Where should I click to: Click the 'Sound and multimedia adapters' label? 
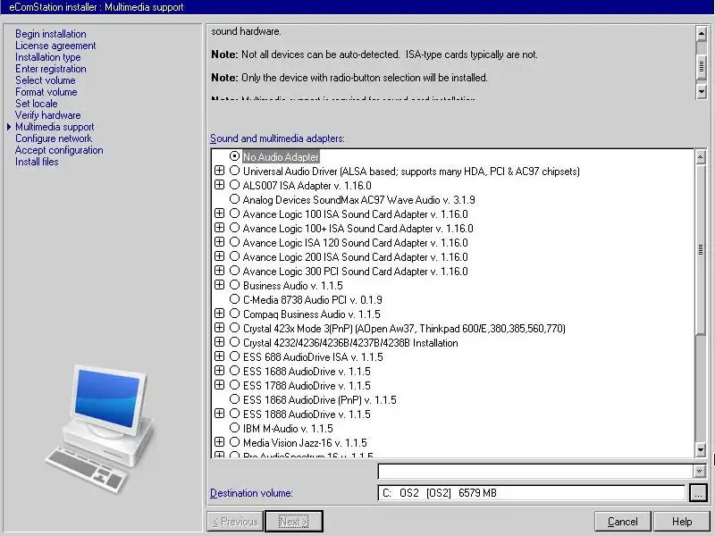pyautogui.click(x=277, y=138)
